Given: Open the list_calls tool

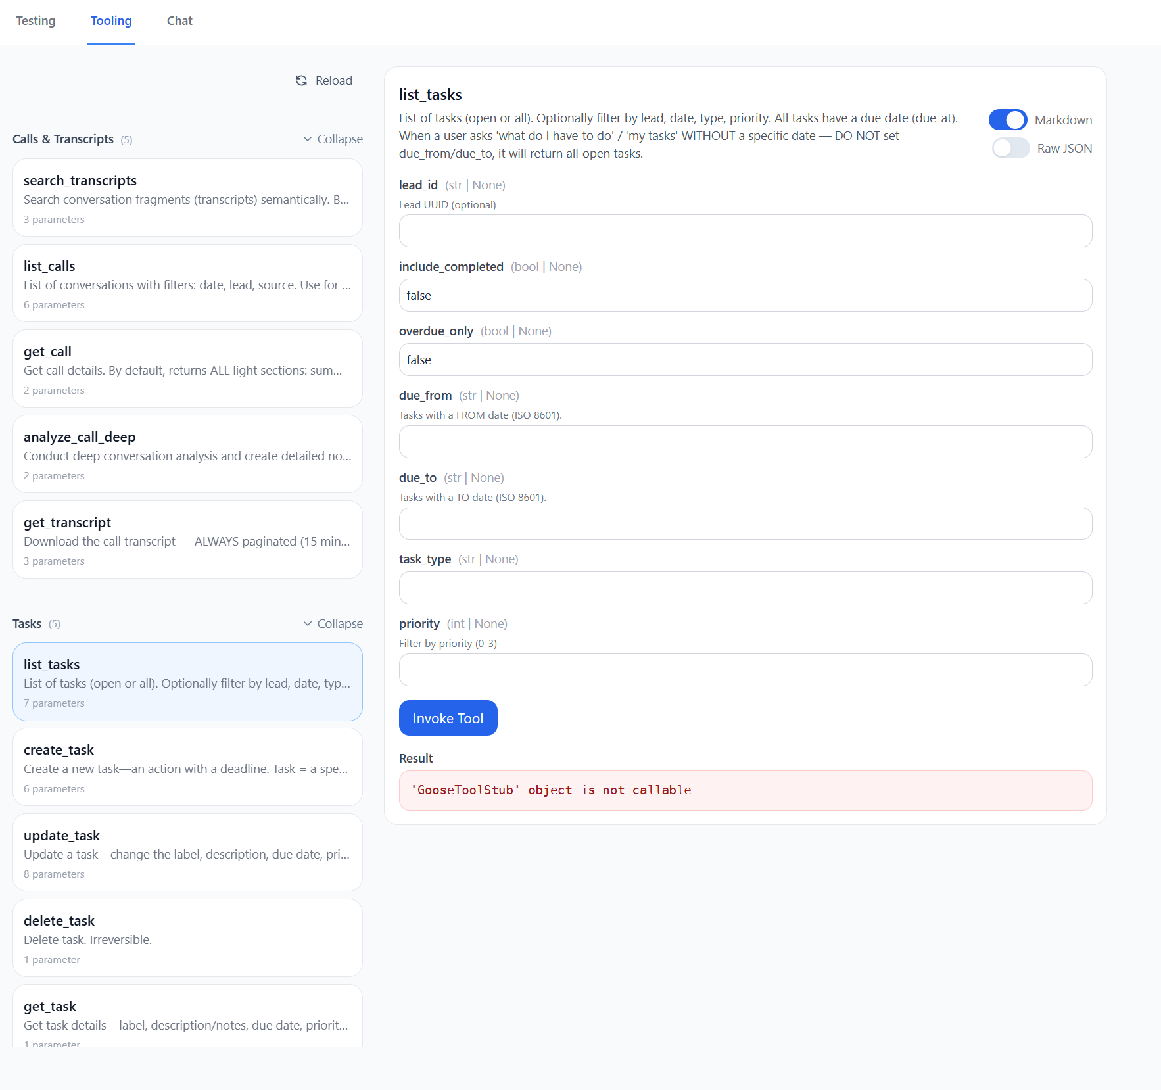Looking at the screenshot, I should point(187,283).
